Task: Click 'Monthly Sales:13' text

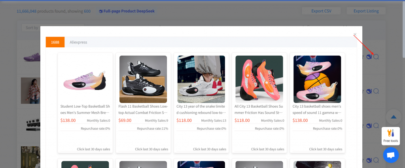Action: [214, 121]
